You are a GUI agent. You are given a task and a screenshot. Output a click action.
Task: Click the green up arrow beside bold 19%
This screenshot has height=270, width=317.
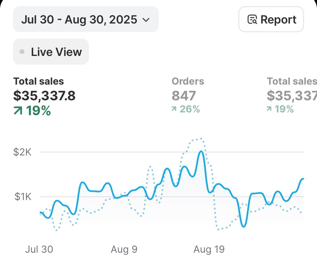[x=18, y=111]
